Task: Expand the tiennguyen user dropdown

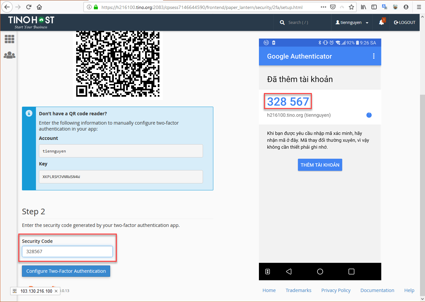Action: (x=352, y=23)
